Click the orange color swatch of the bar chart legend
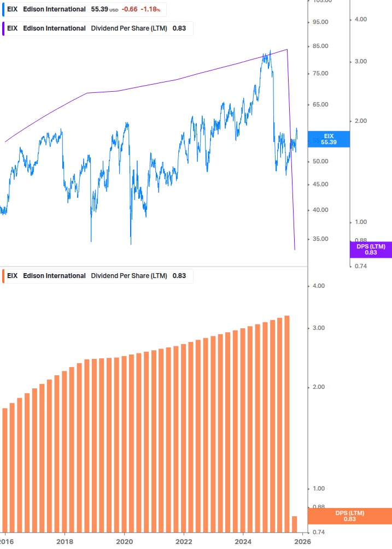Image resolution: width=392 pixels, height=549 pixels. point(3,276)
